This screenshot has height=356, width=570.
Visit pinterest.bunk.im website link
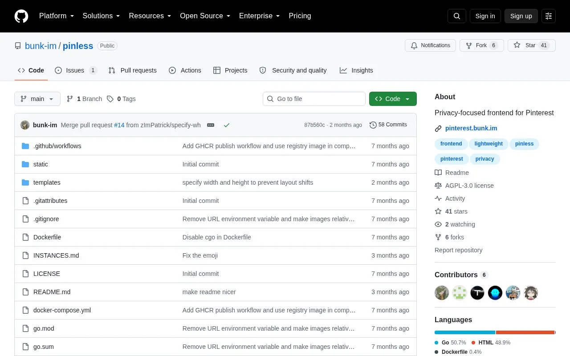coord(471,128)
